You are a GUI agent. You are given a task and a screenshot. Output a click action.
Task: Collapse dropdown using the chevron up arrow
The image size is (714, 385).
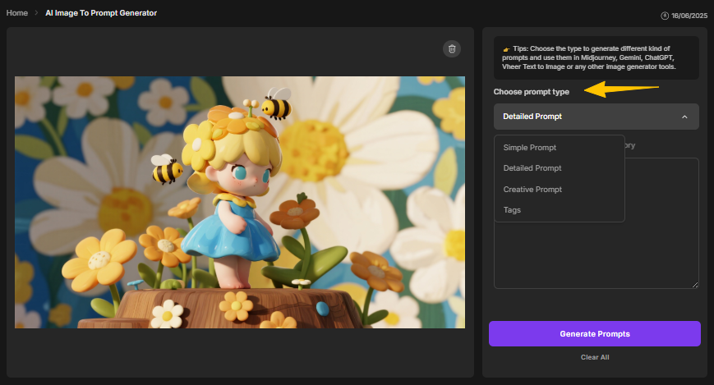[x=684, y=117]
